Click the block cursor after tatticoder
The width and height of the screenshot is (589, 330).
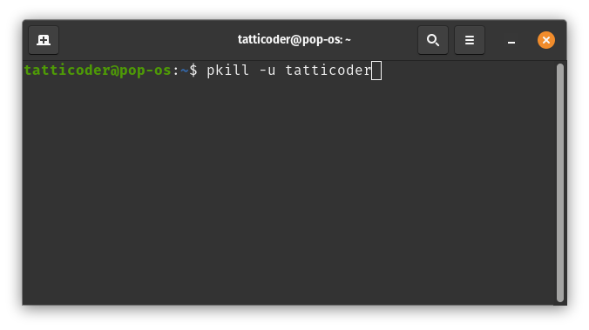pos(376,71)
